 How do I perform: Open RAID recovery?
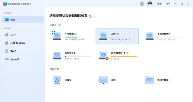(x=13, y=51)
